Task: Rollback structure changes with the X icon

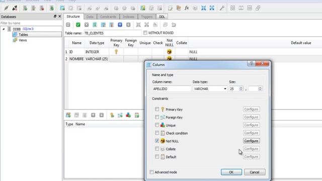Action: 87,25
